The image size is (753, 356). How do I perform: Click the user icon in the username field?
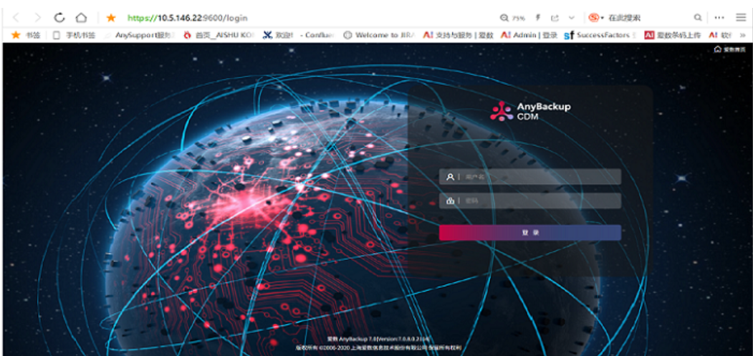point(450,177)
